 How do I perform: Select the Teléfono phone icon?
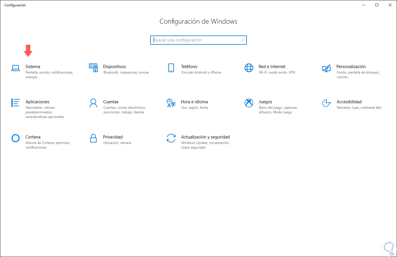coord(171,68)
